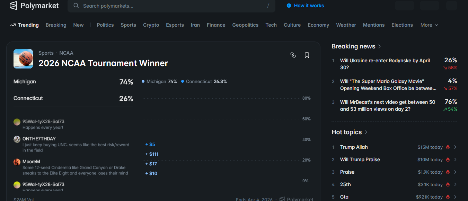Click the ONTHE7THDAY username
The image size is (468, 201).
point(39,139)
